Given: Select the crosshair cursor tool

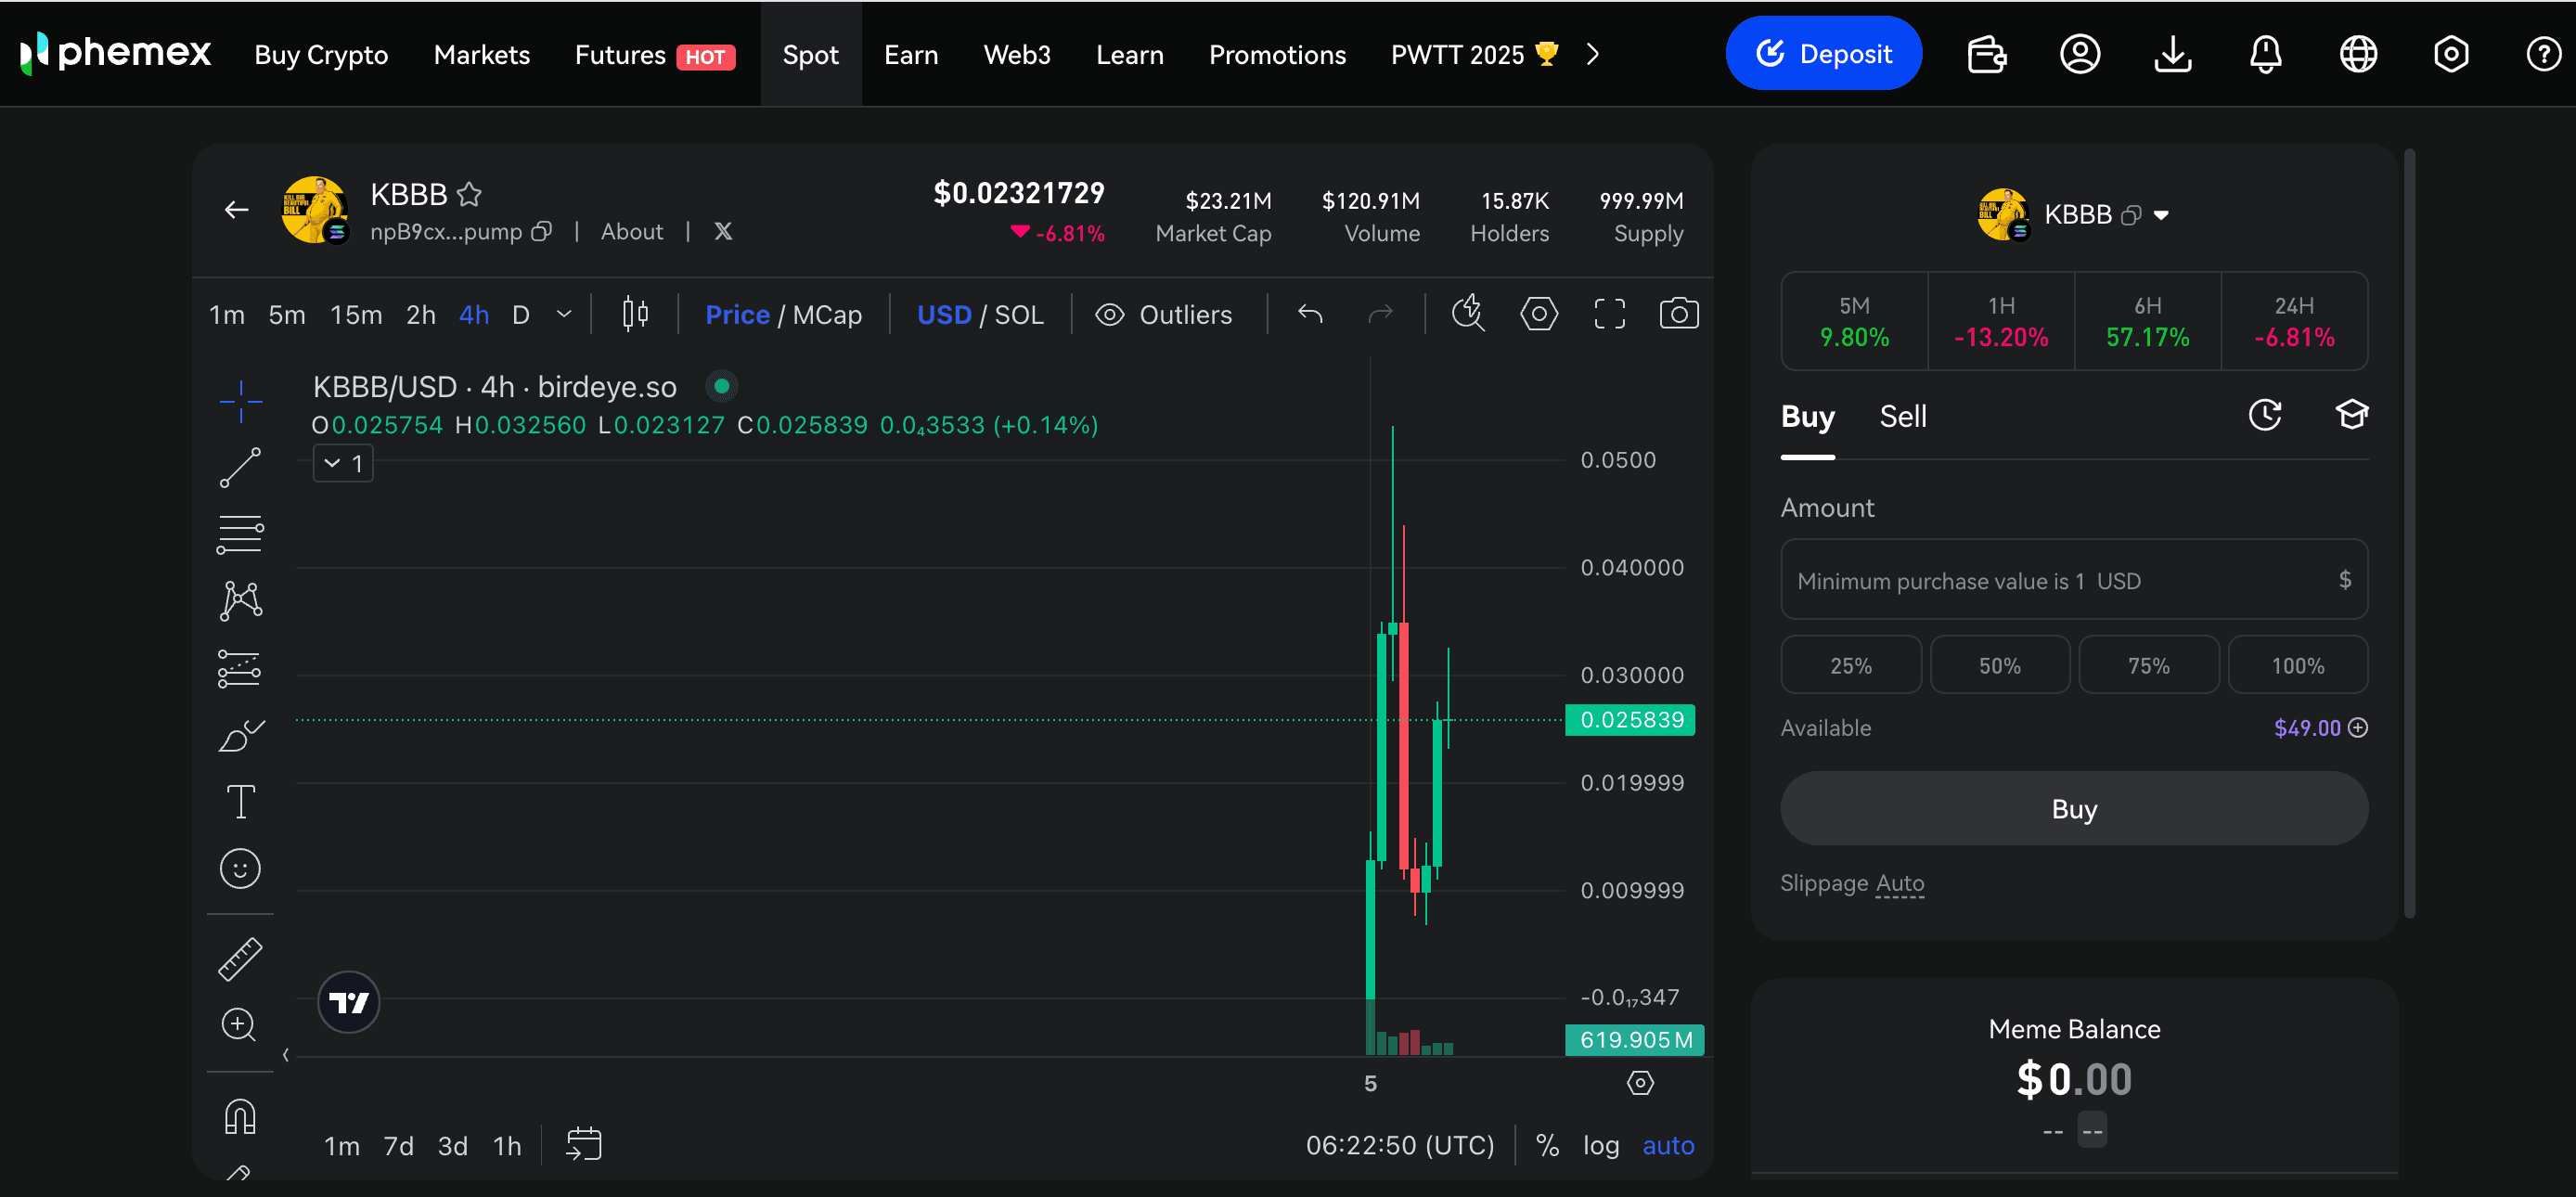Looking at the screenshot, I should coord(240,402).
